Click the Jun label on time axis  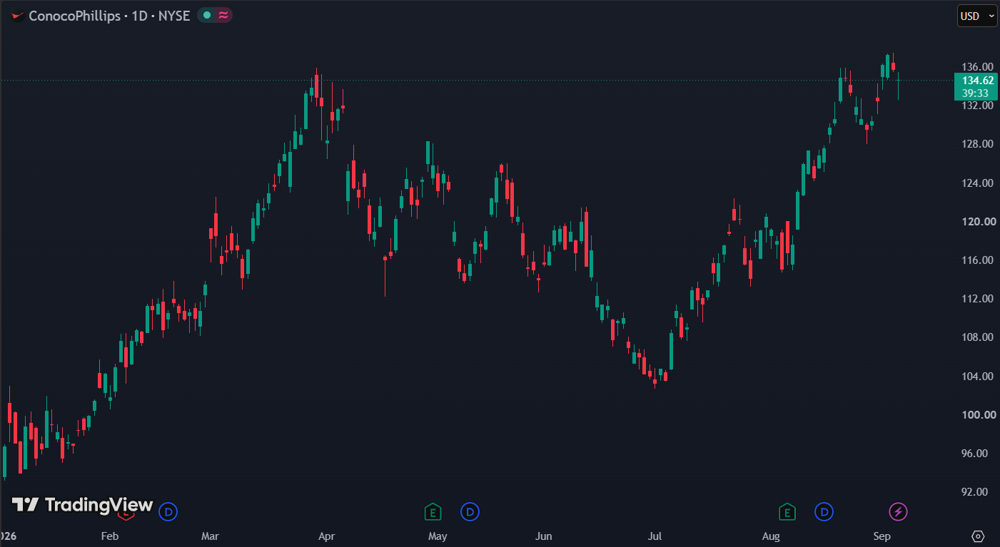point(544,536)
